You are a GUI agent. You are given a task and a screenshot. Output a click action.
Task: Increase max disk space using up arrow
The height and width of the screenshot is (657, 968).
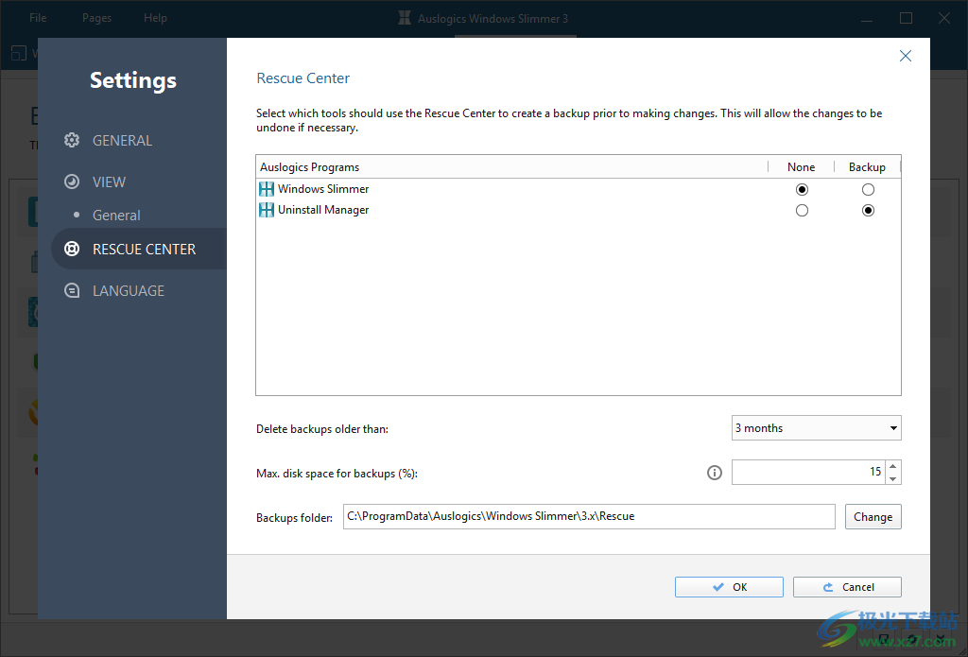(x=892, y=466)
